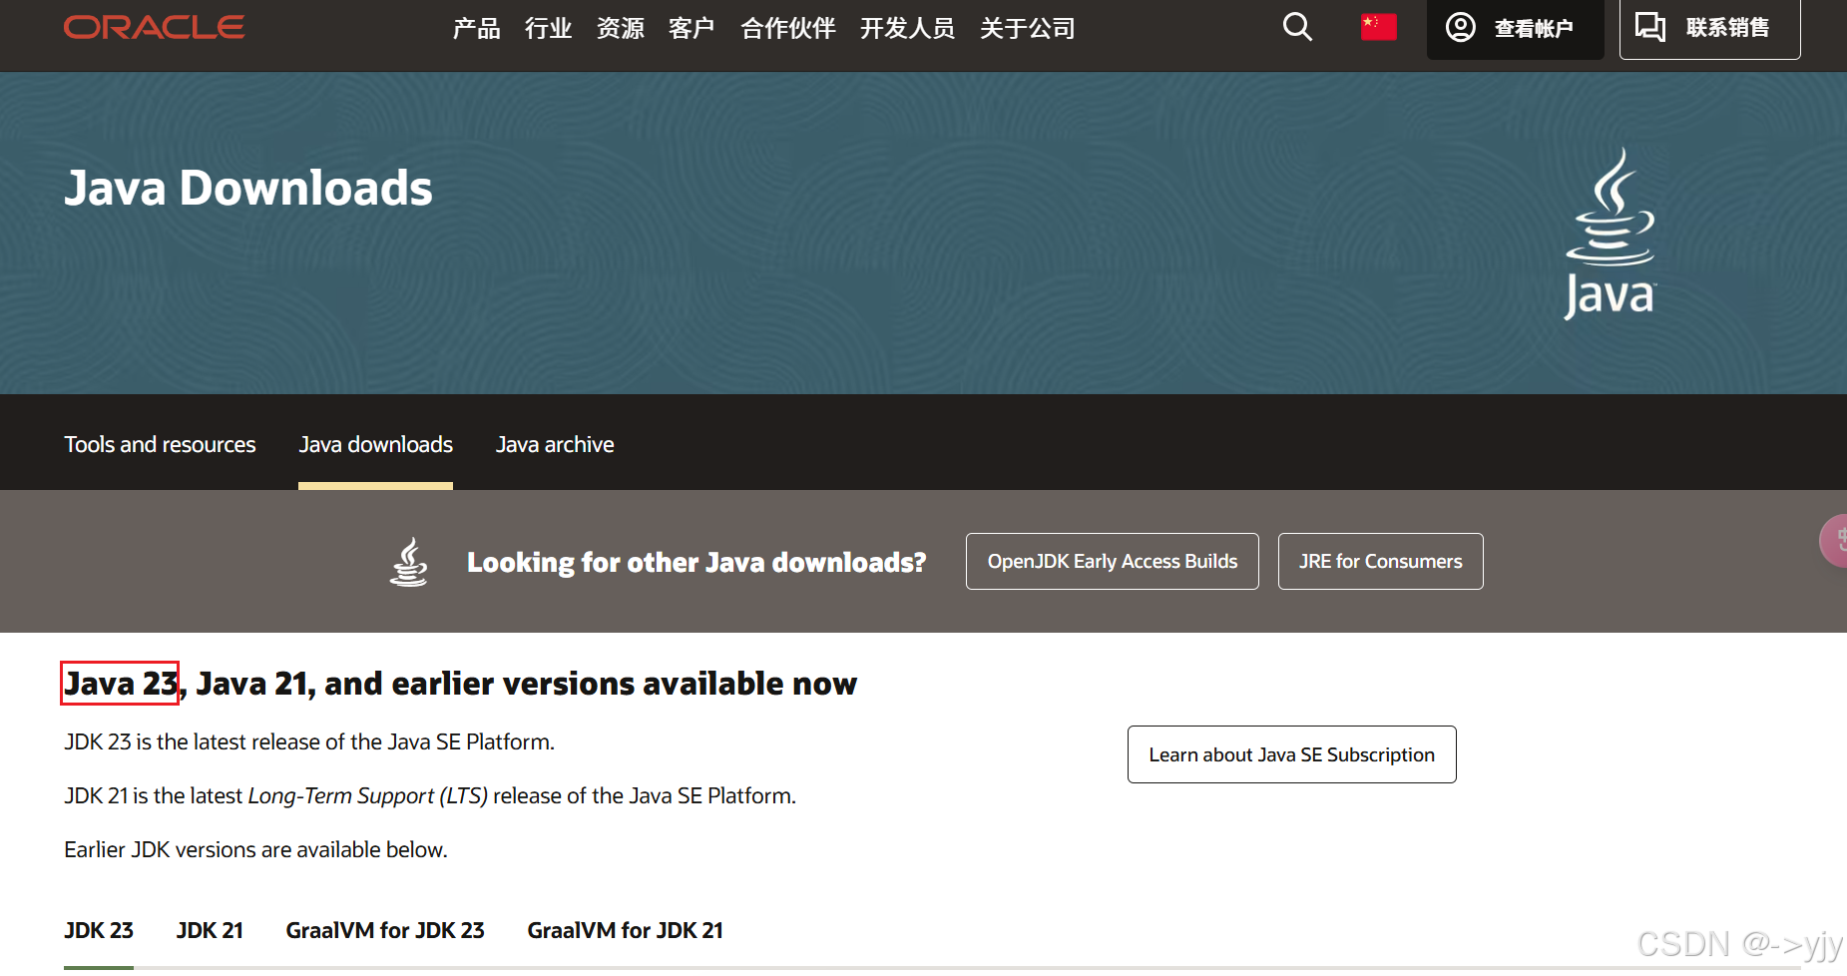
Task: Click the large Java logo in banner
Action: pos(1610,234)
